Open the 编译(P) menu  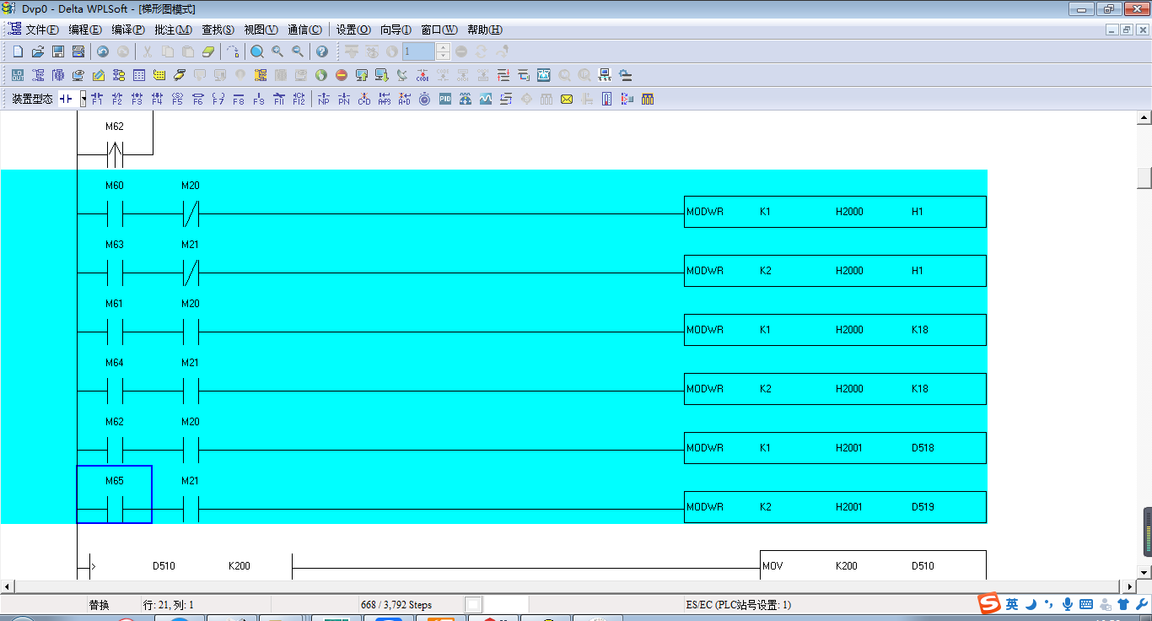click(128, 30)
